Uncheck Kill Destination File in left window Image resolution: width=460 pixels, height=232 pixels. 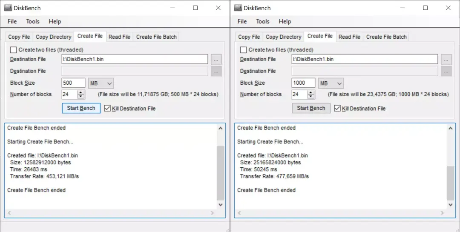pos(107,109)
